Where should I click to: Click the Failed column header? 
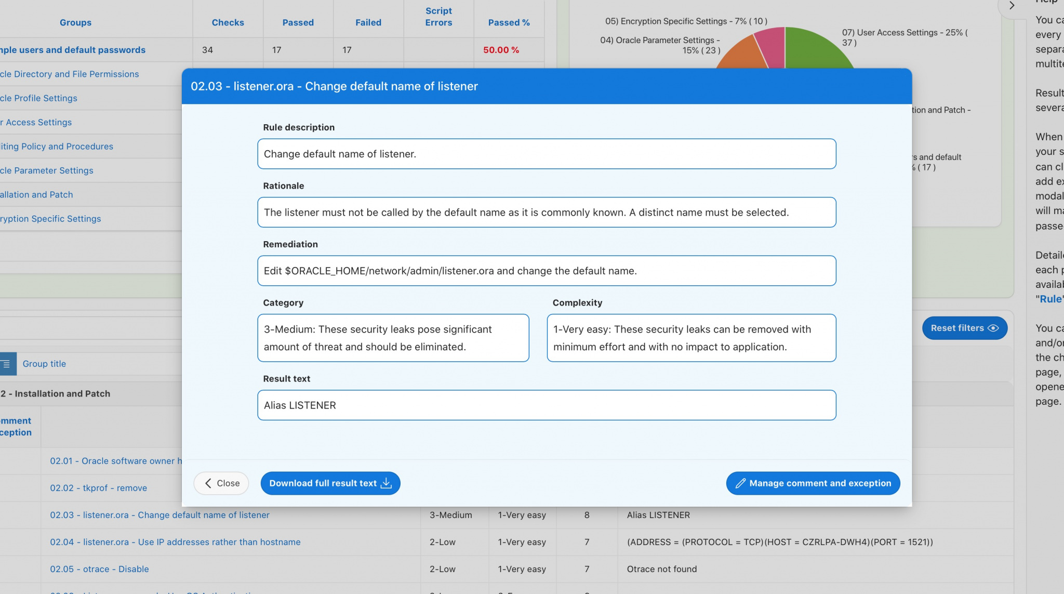(x=368, y=22)
